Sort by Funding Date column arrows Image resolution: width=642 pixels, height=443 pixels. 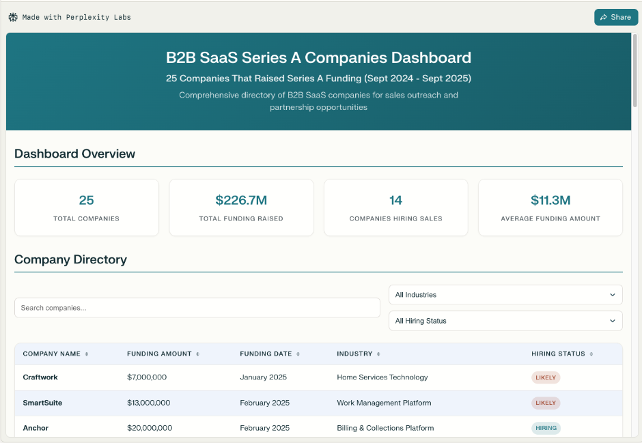pyautogui.click(x=298, y=354)
